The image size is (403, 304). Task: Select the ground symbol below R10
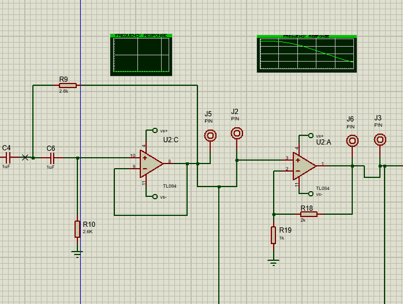point(77,254)
